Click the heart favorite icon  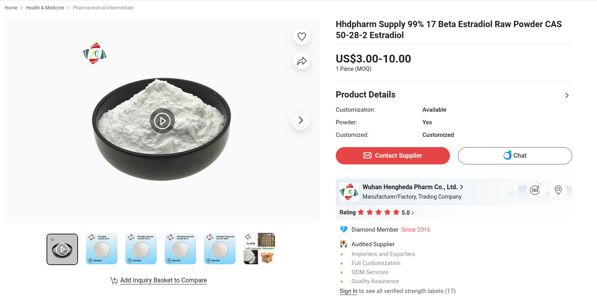pos(302,37)
